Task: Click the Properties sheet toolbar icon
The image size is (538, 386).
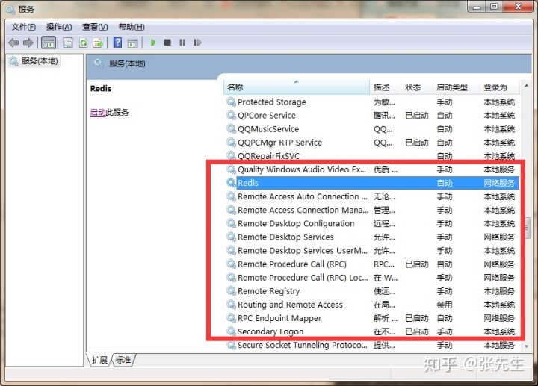Action: point(68,43)
